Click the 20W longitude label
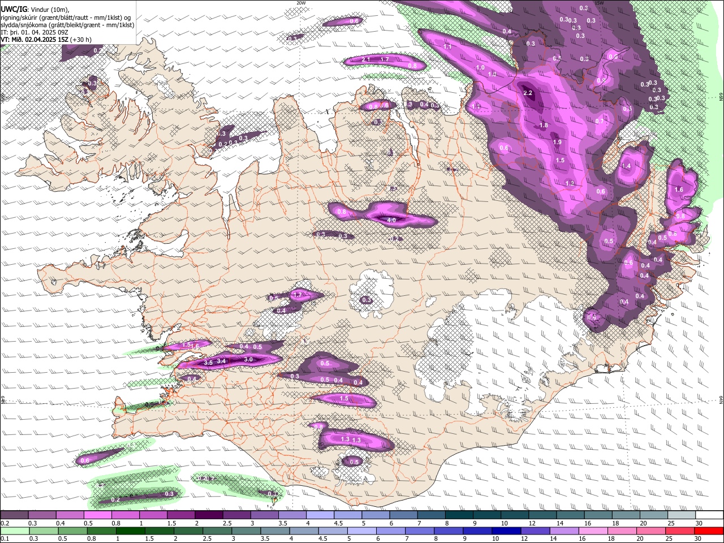 tap(301, 3)
